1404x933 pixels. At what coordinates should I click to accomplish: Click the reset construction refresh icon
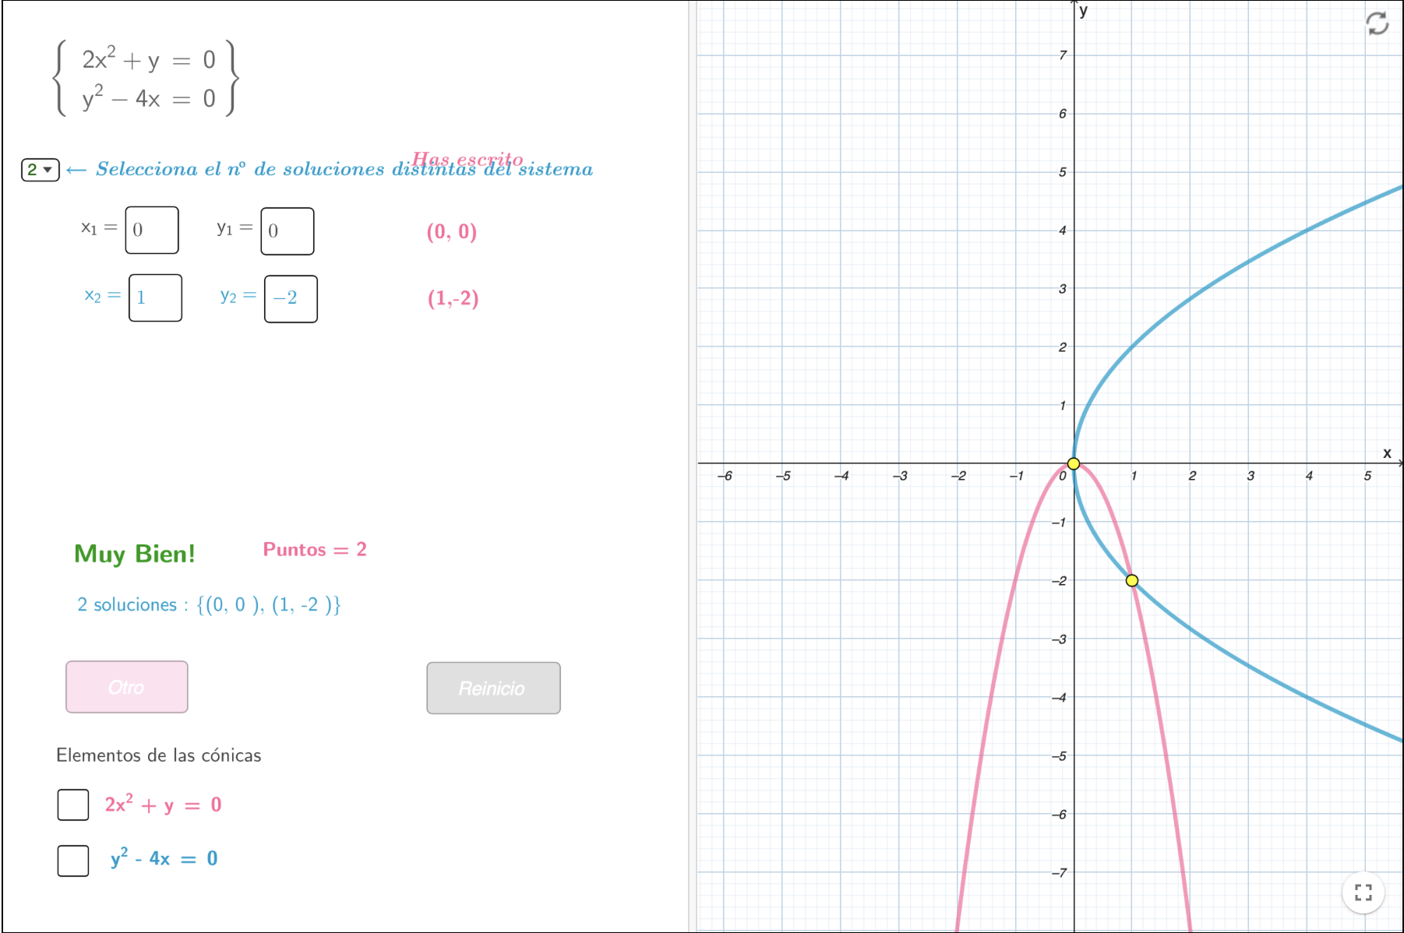point(1377,23)
